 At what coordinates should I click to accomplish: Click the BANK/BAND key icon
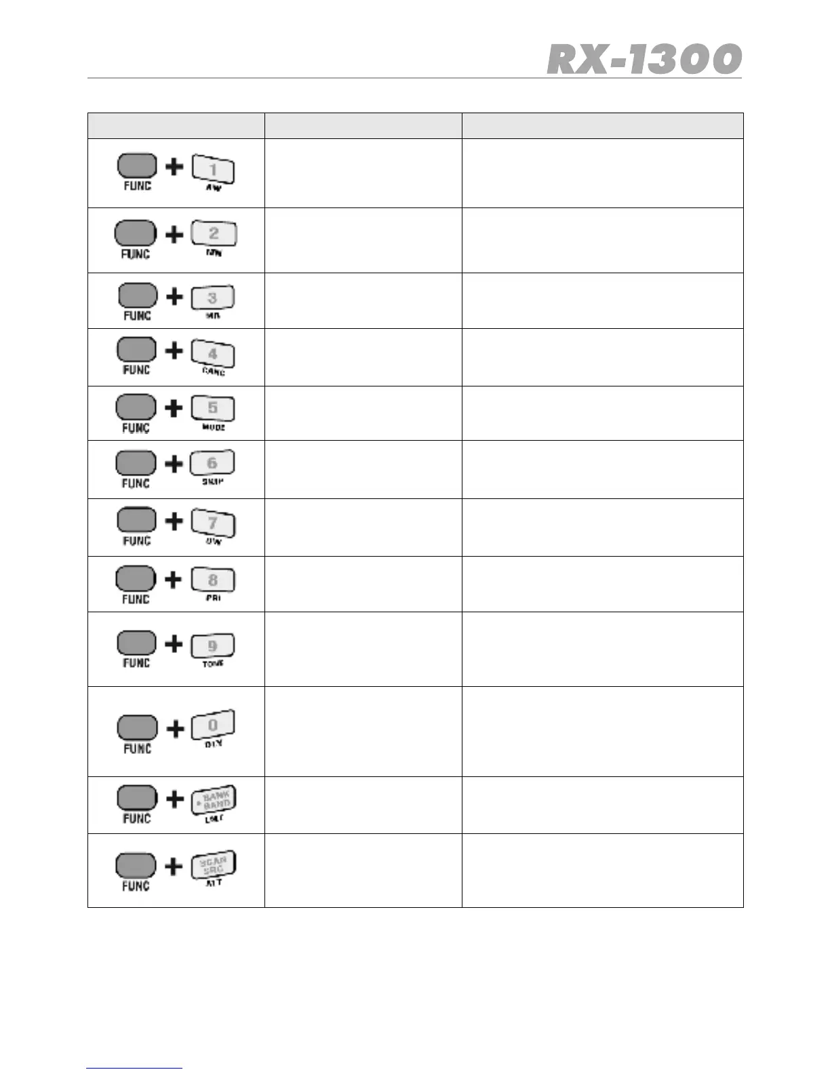[x=214, y=800]
